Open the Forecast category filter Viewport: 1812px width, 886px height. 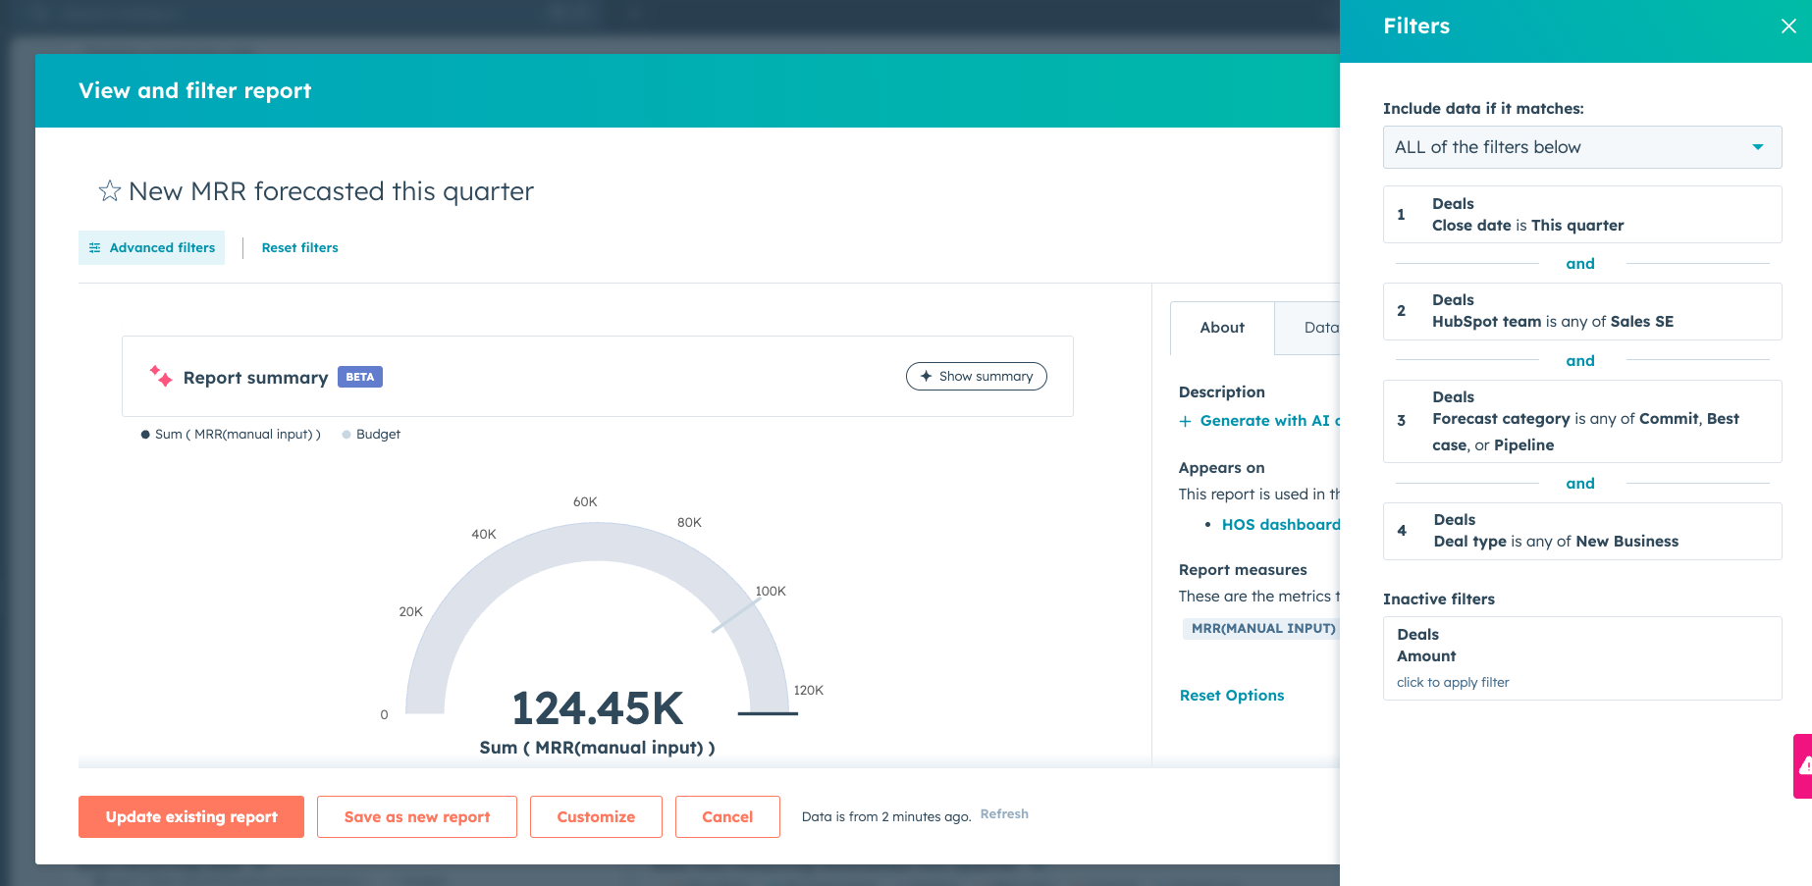coord(1581,421)
